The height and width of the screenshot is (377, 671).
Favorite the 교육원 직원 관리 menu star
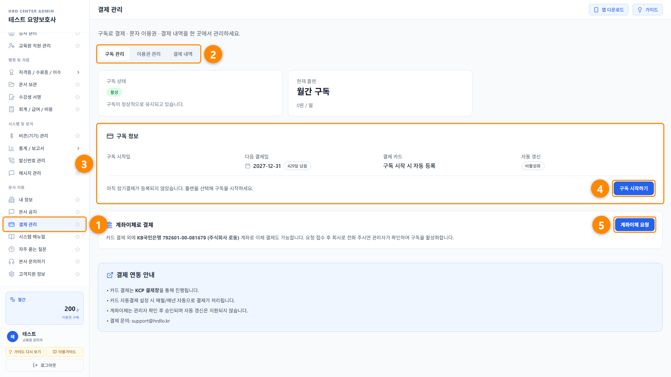[78, 46]
